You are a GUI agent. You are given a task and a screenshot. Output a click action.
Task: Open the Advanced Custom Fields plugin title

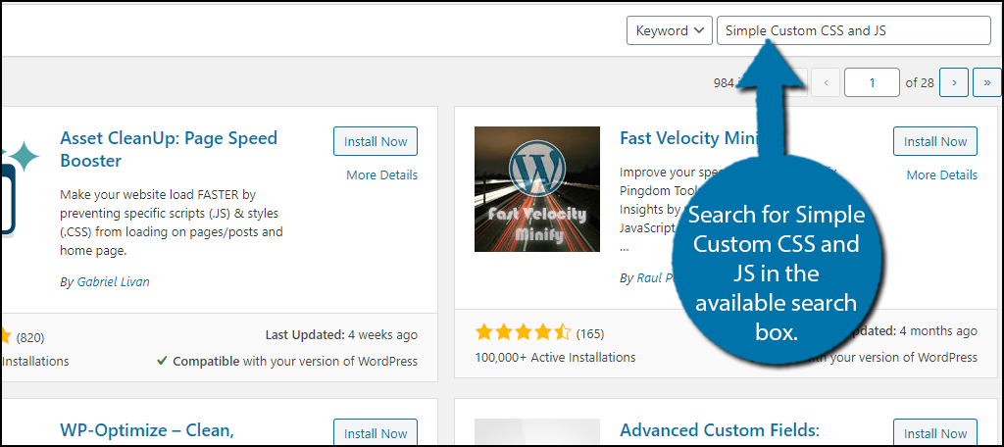(x=720, y=430)
